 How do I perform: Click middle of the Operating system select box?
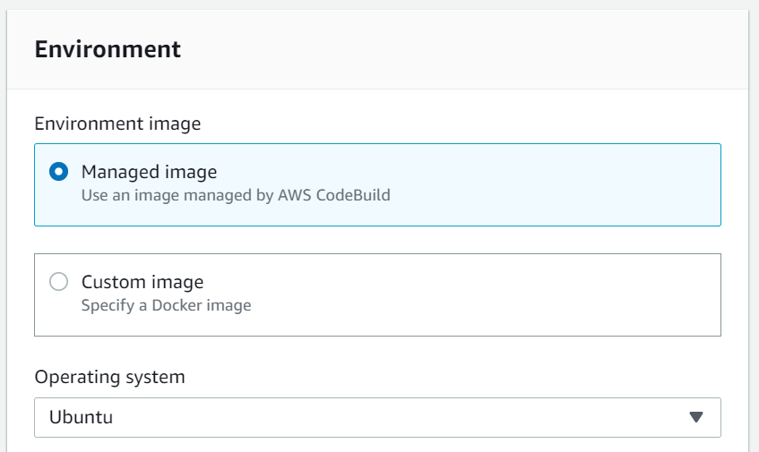click(x=377, y=417)
